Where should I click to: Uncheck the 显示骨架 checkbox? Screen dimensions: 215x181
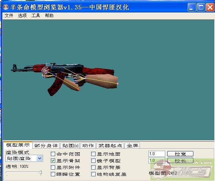pos(53,160)
